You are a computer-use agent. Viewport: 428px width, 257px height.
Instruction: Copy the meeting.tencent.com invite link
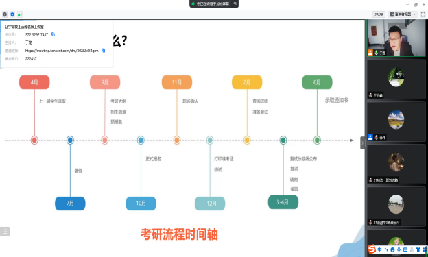pyautogui.click(x=104, y=51)
